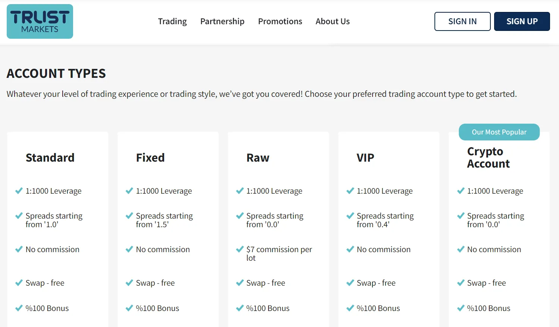This screenshot has width=559, height=327.
Task: Open the Promotions menu
Action: (280, 21)
